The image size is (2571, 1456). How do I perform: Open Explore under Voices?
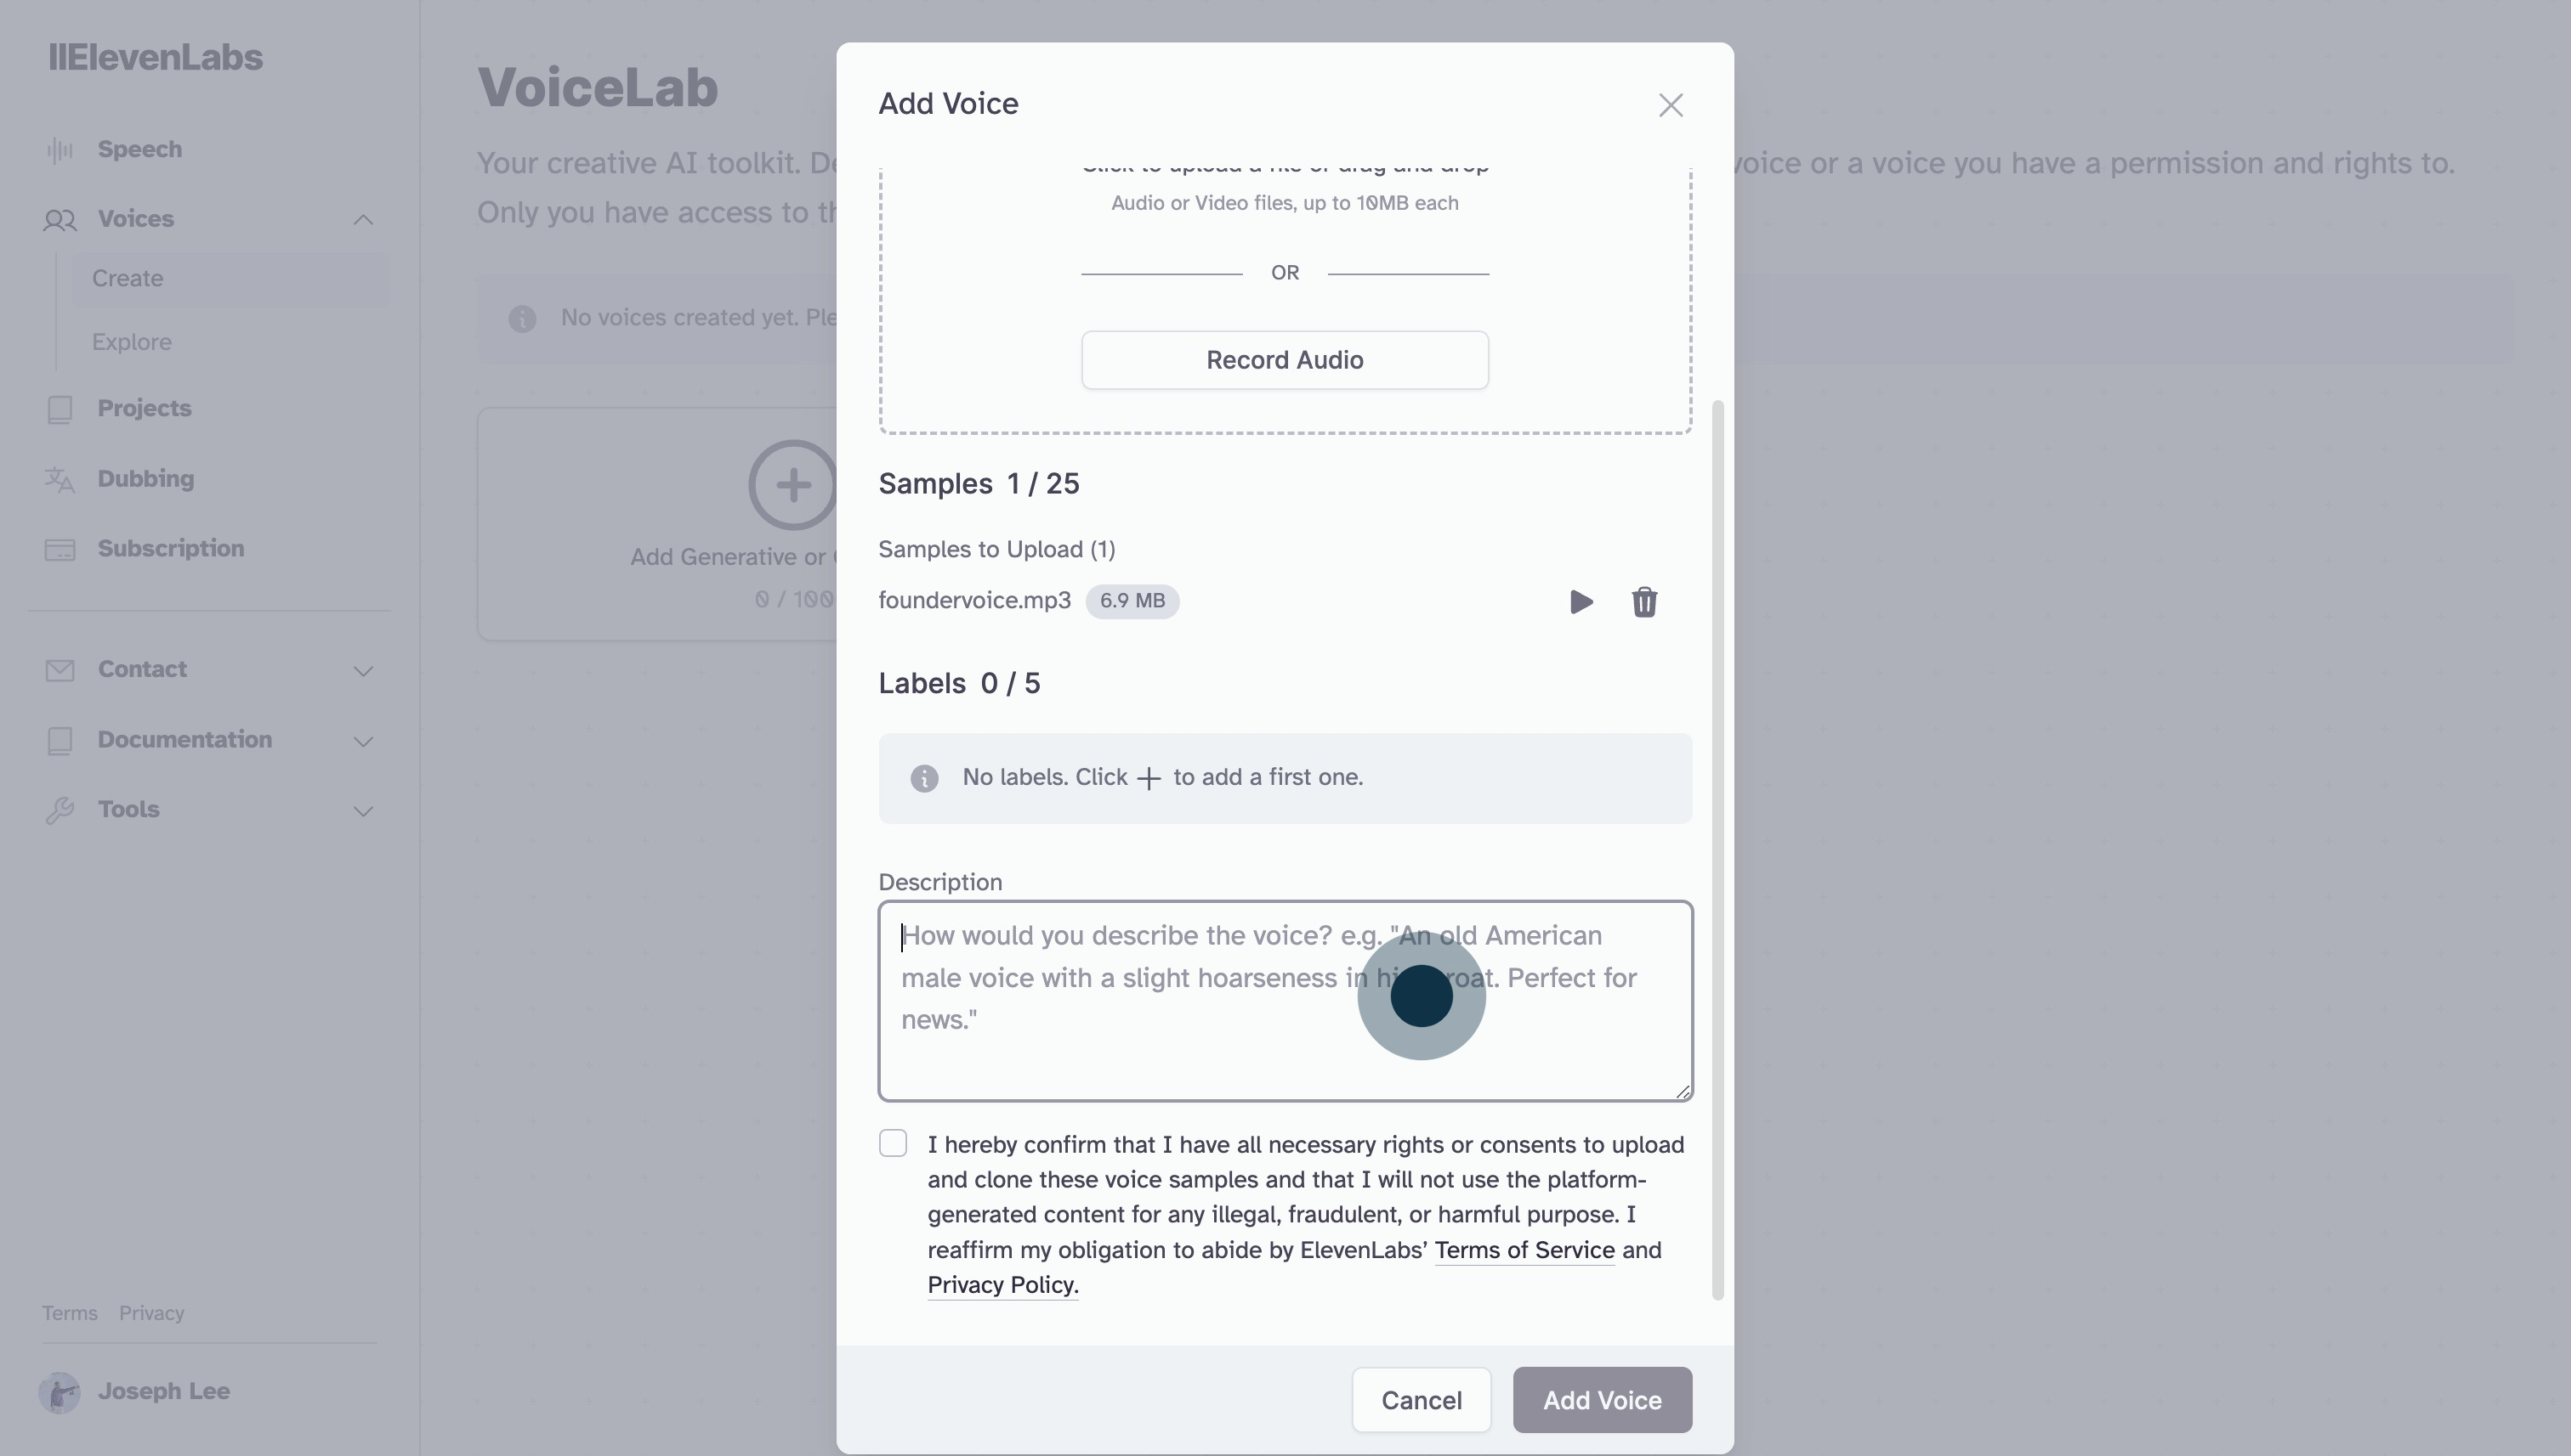[x=132, y=342]
